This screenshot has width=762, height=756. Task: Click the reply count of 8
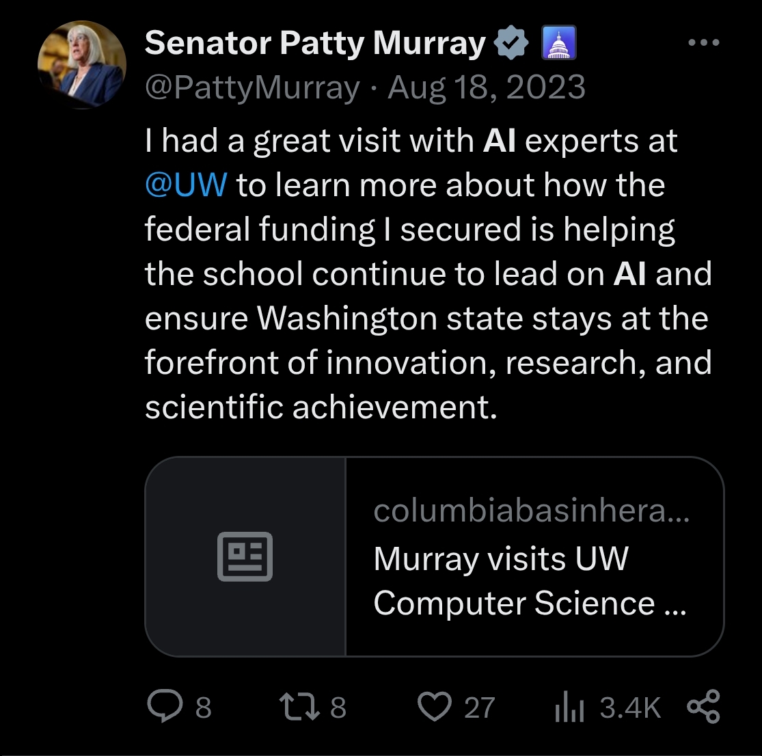203,707
